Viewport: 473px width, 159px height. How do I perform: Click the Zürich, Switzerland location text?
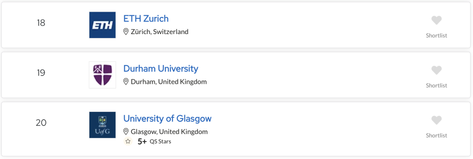click(x=159, y=31)
